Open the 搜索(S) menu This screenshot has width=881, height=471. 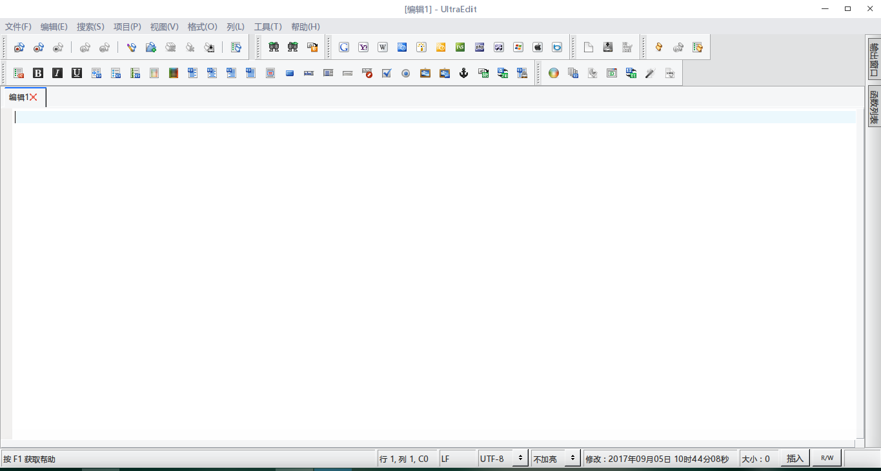click(90, 26)
